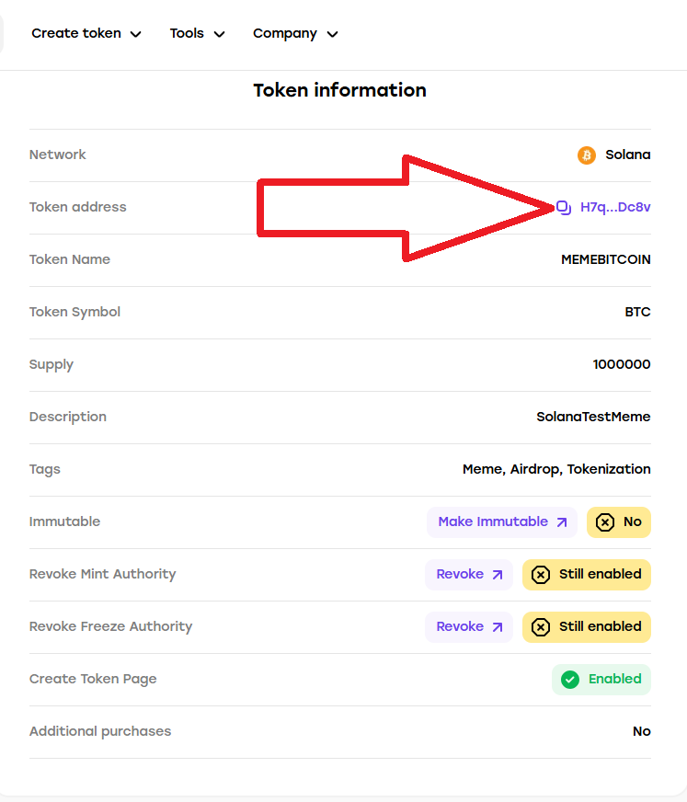Open the Tools menu
The image size is (687, 802).
tap(198, 33)
